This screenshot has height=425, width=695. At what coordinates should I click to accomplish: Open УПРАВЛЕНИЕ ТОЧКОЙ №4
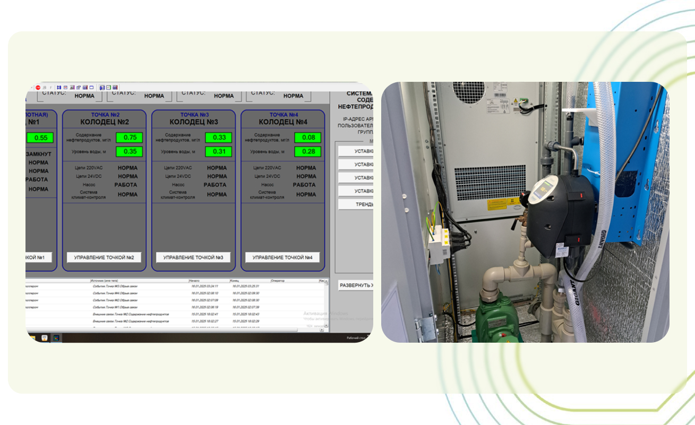coord(282,258)
